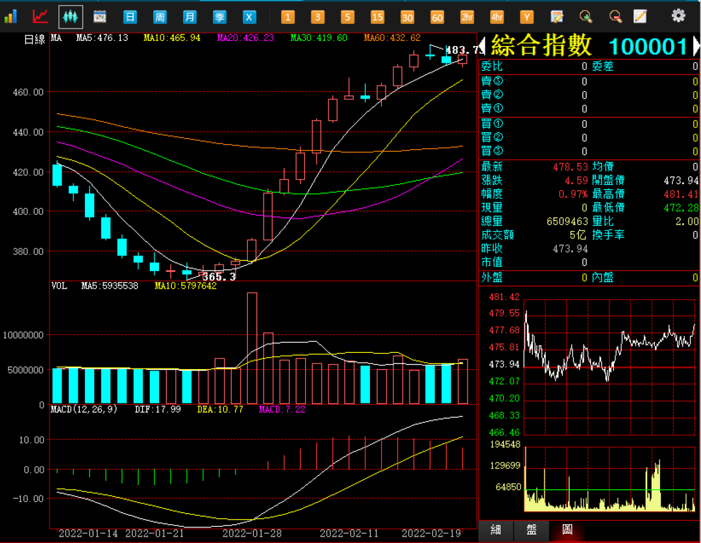Click the MA10:465.94 indicator label
The height and width of the screenshot is (543, 701).
171,38
